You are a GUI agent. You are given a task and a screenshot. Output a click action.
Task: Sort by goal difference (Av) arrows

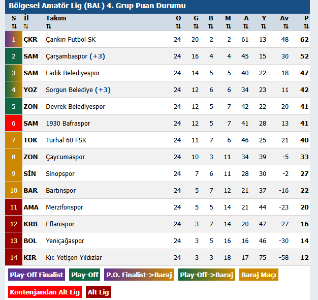pyautogui.click(x=285, y=26)
